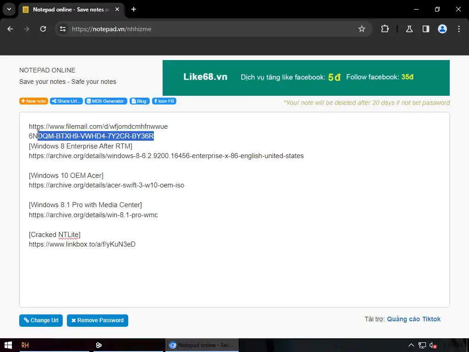The width and height of the screenshot is (469, 352).
Task: Click the filemail.com URL line in the note
Action: pyautogui.click(x=98, y=126)
